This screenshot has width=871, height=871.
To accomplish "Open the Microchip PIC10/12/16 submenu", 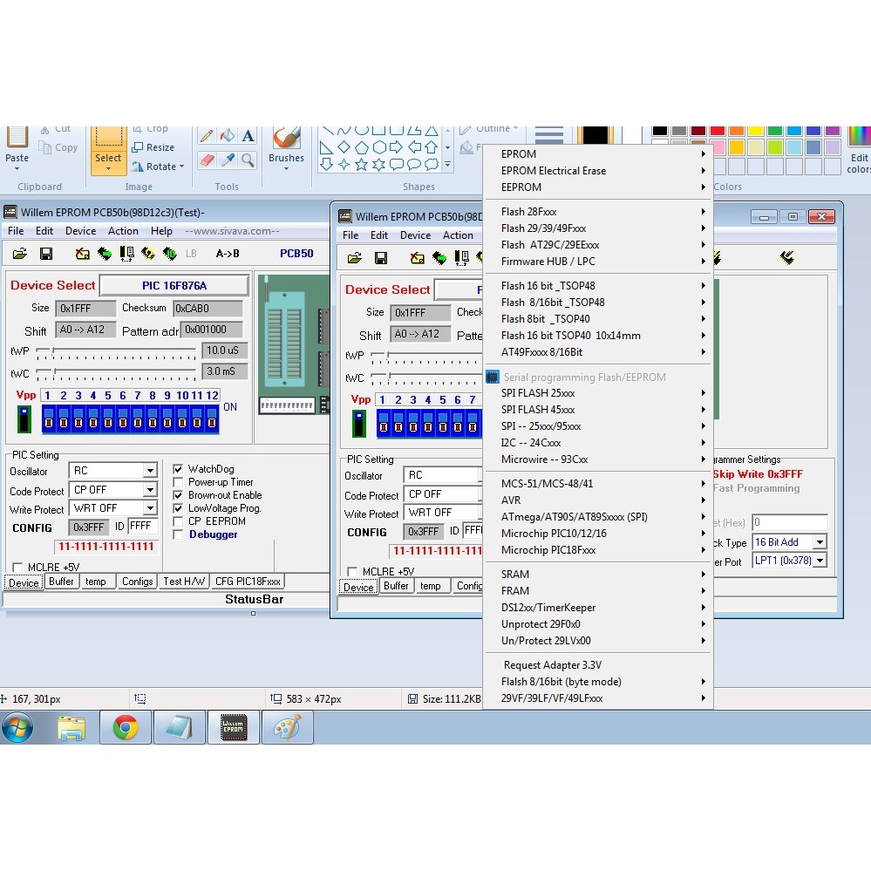I will [598, 534].
